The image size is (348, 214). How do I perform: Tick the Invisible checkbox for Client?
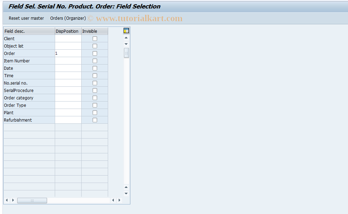tap(95, 38)
